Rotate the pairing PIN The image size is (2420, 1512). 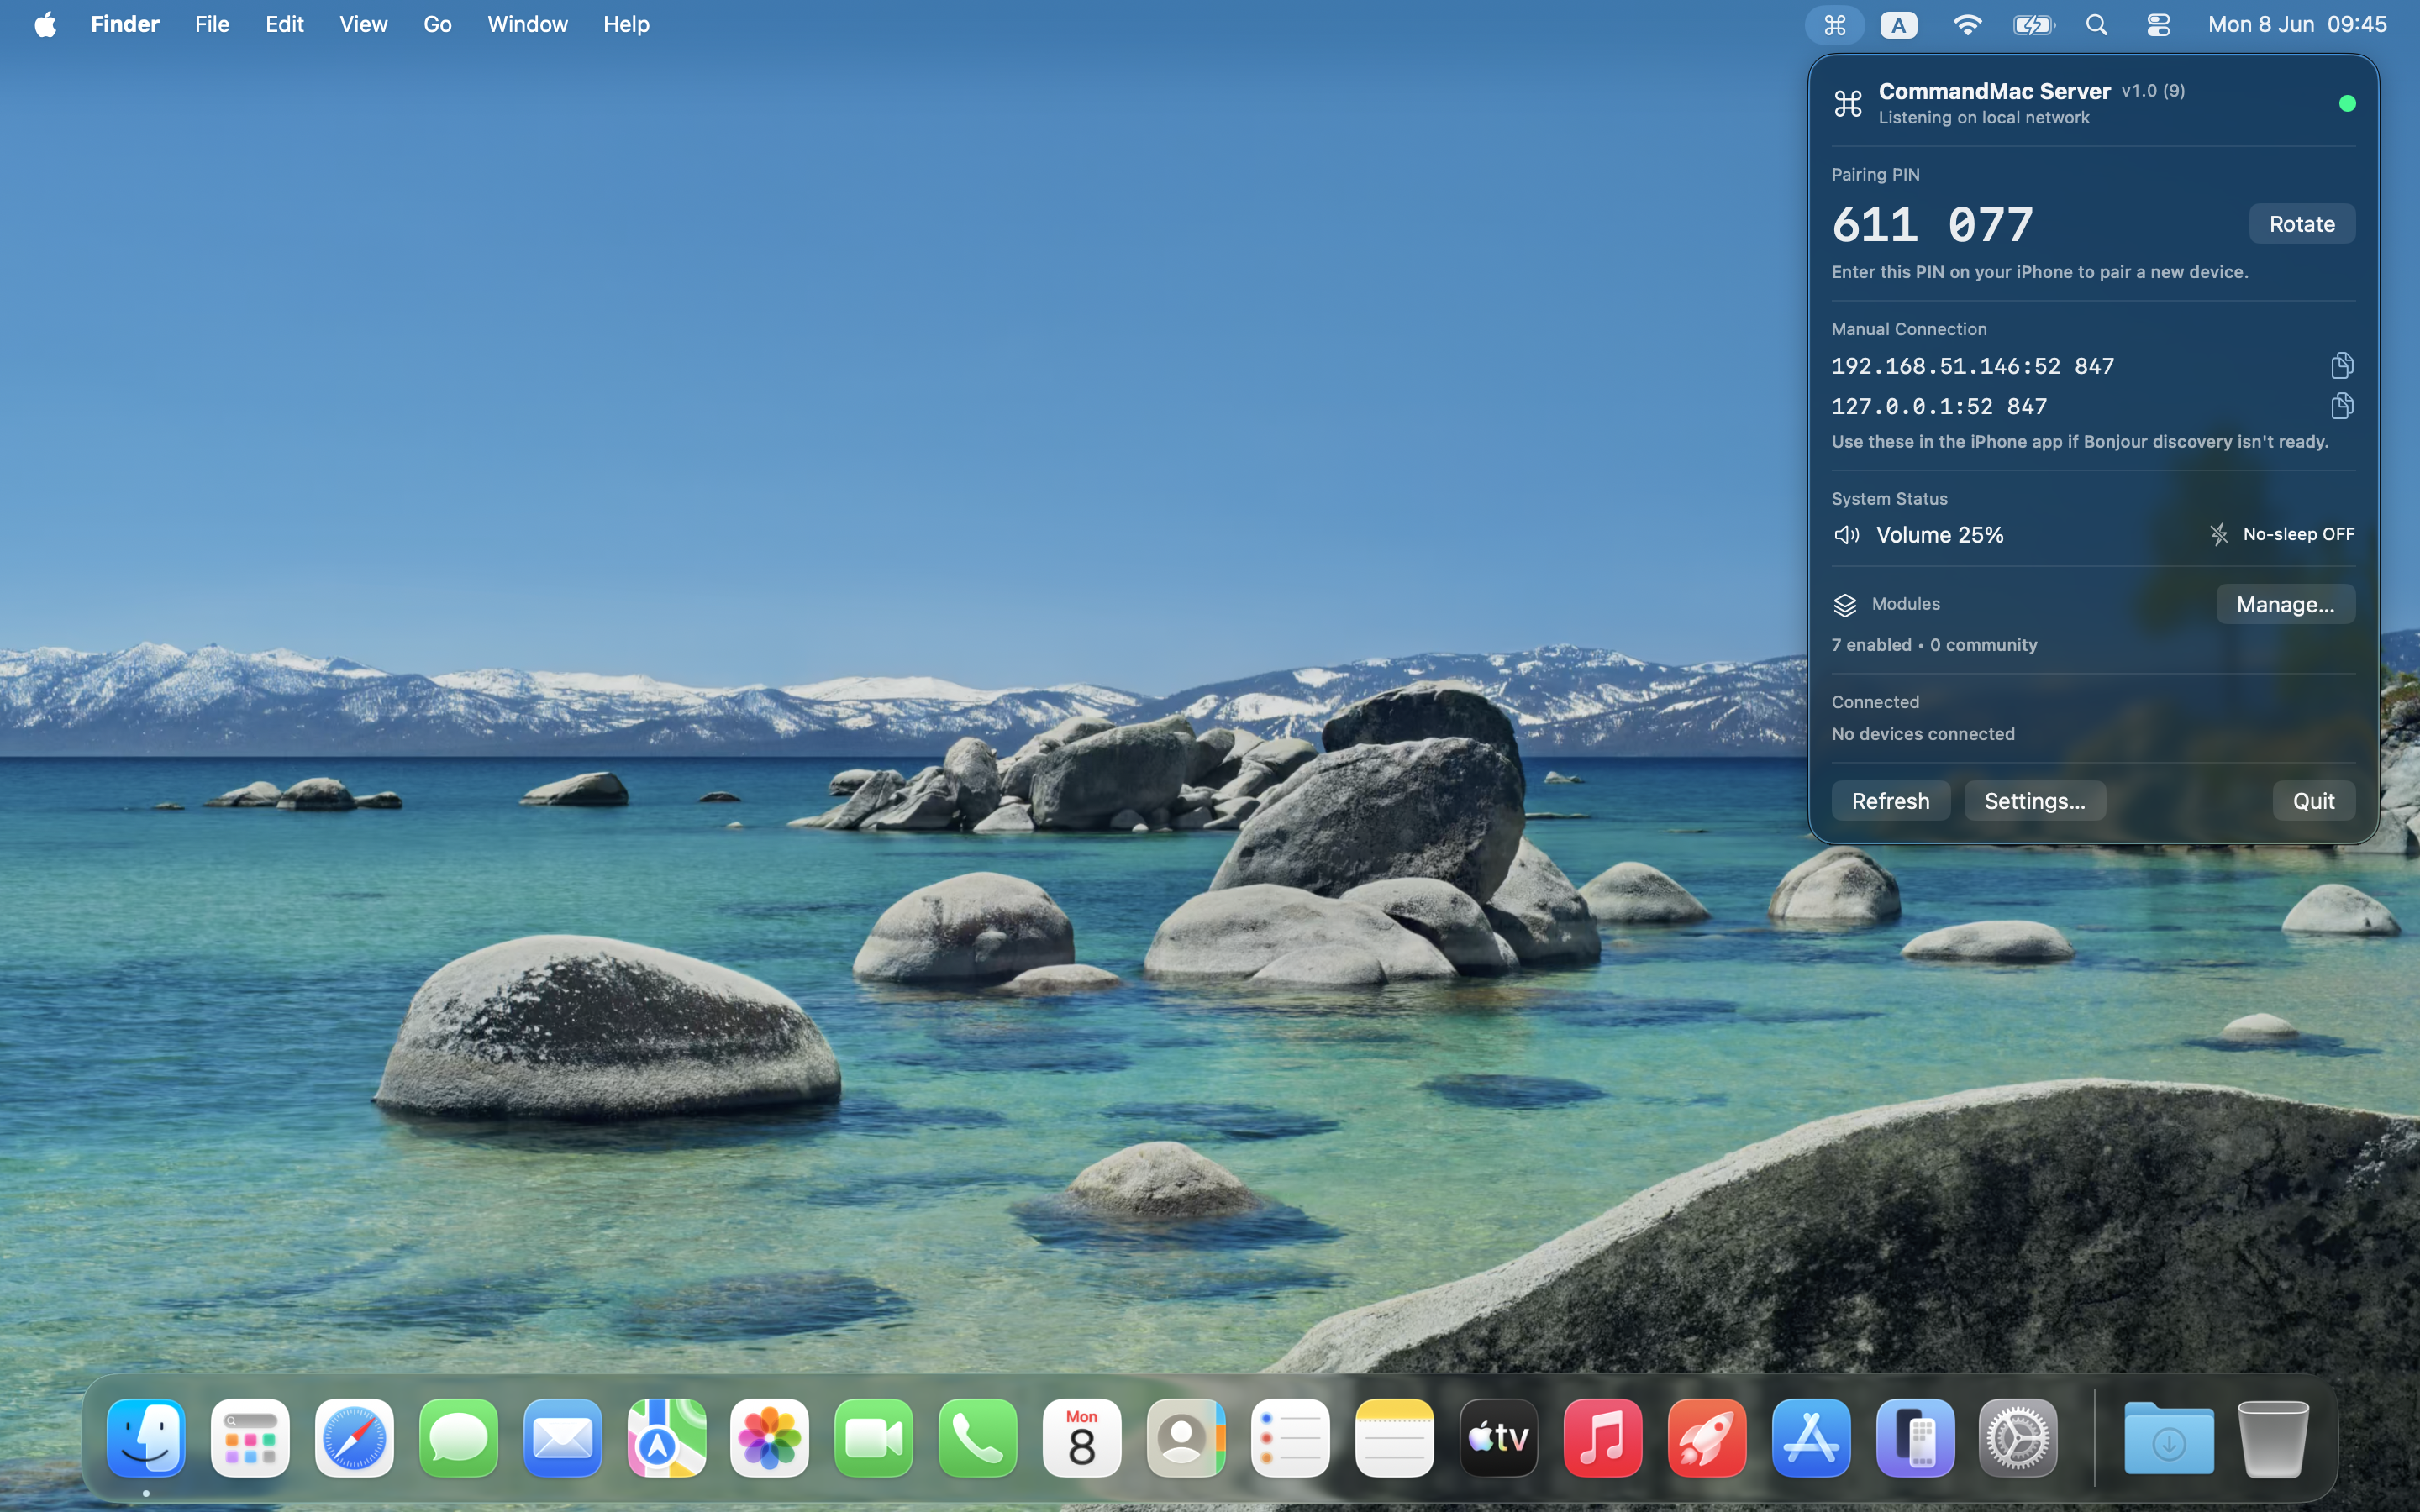(x=2301, y=223)
